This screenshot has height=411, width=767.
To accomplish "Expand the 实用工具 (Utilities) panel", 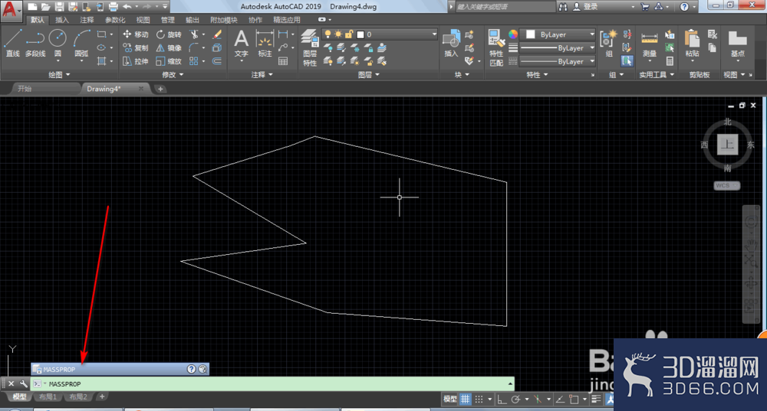I will pyautogui.click(x=657, y=75).
